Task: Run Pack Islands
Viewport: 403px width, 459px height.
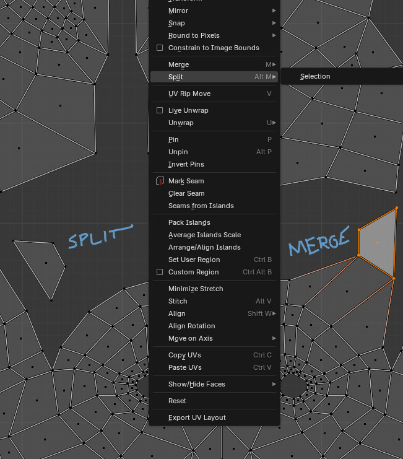Action: 214,222
